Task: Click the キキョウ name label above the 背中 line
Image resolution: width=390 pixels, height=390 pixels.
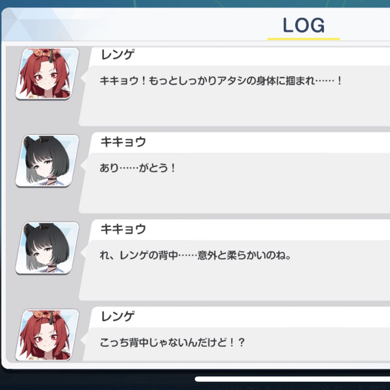Action: click(123, 229)
